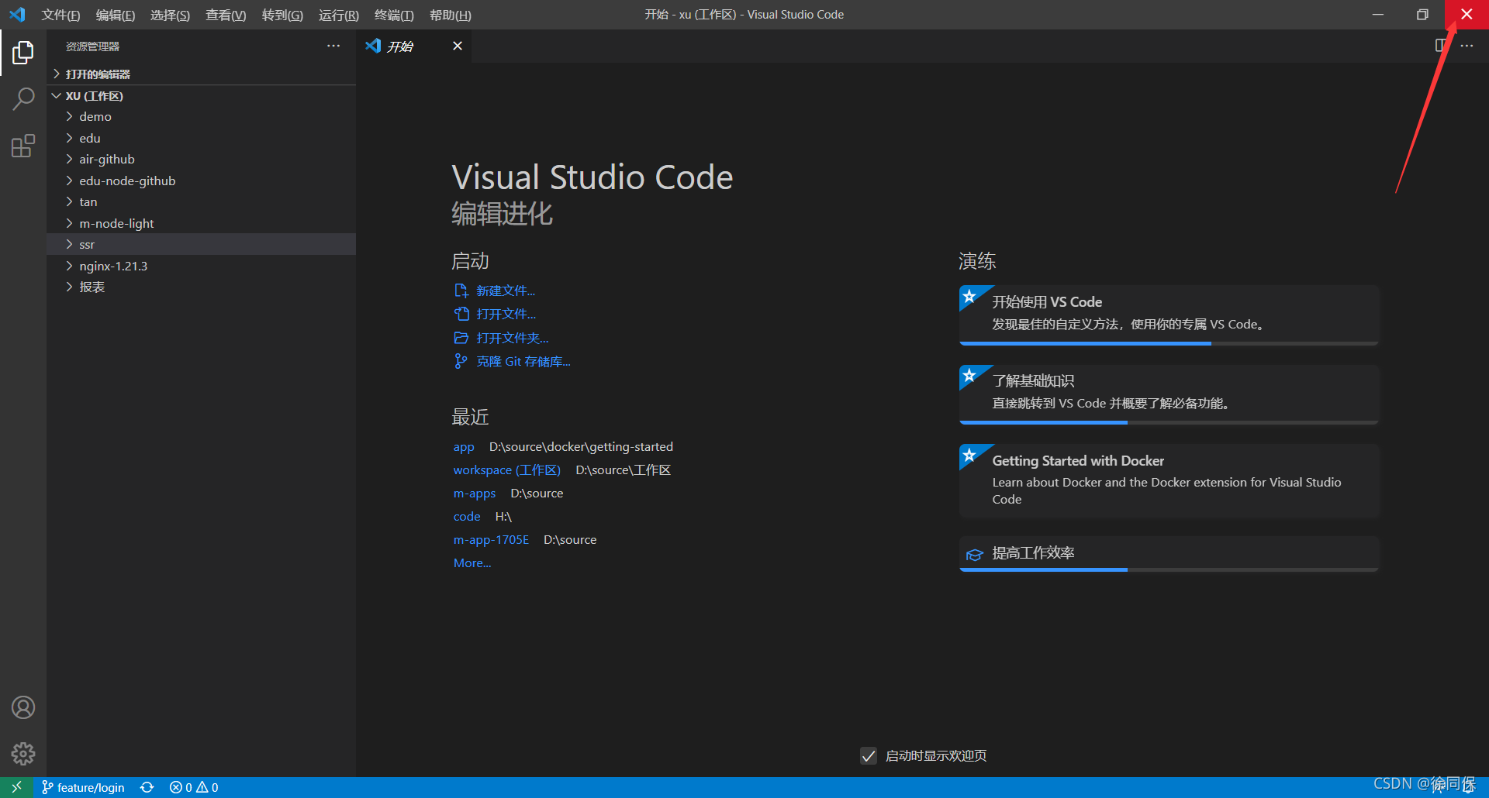Open the Manage gear icon
1489x798 pixels.
(23, 754)
